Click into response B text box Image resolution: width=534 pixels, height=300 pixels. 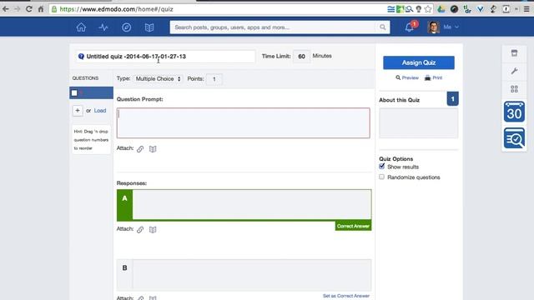pyautogui.click(x=252, y=275)
